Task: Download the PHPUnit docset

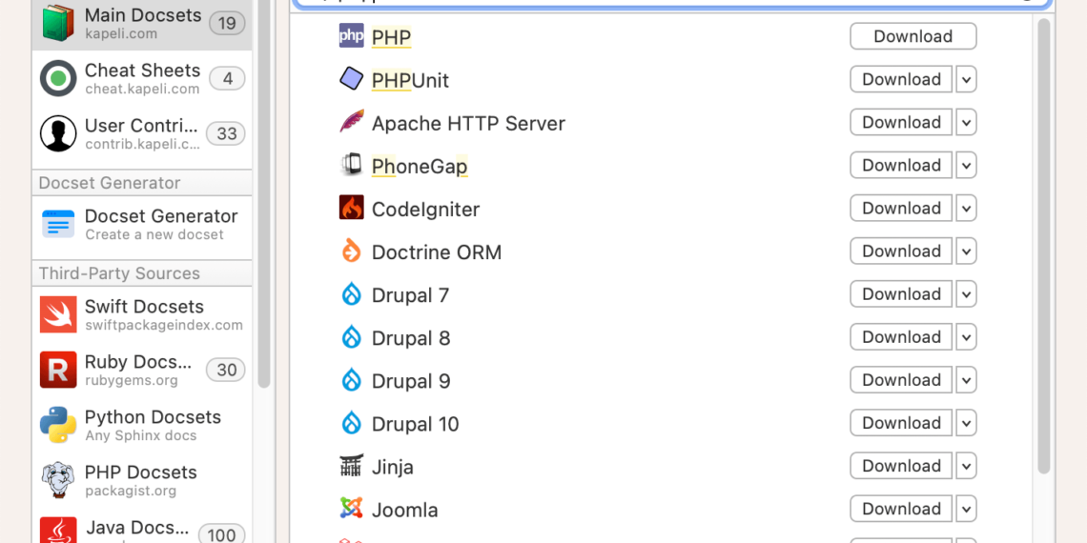Action: (901, 79)
